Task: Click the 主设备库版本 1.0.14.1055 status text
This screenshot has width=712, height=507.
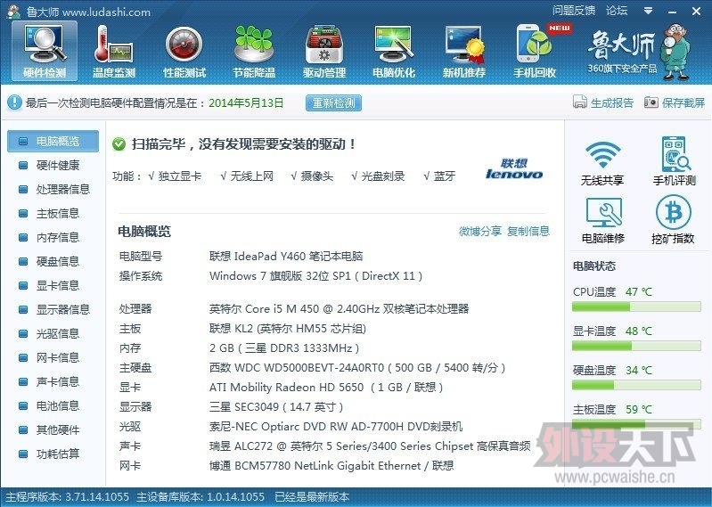Action: [x=201, y=497]
